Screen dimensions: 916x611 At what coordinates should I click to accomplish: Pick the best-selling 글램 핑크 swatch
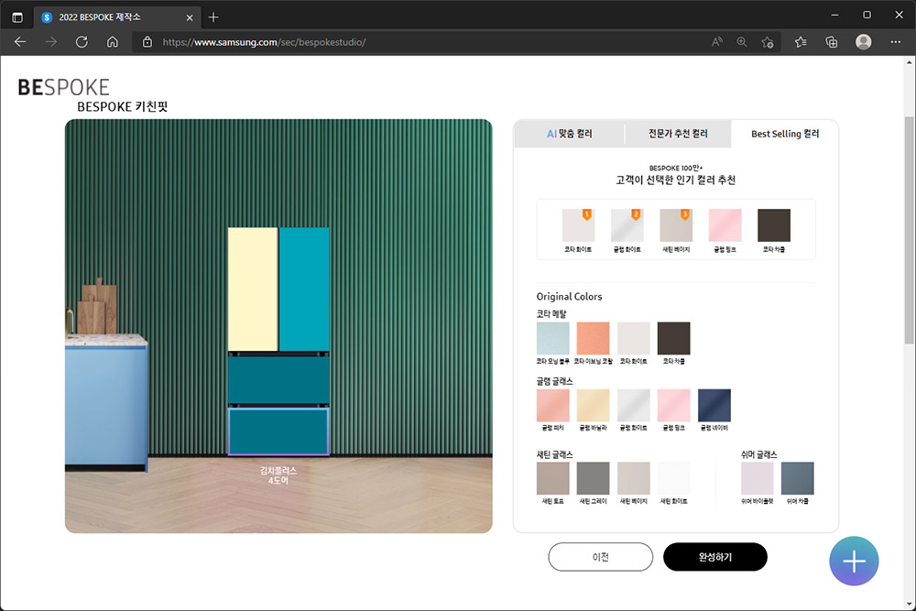point(725,225)
